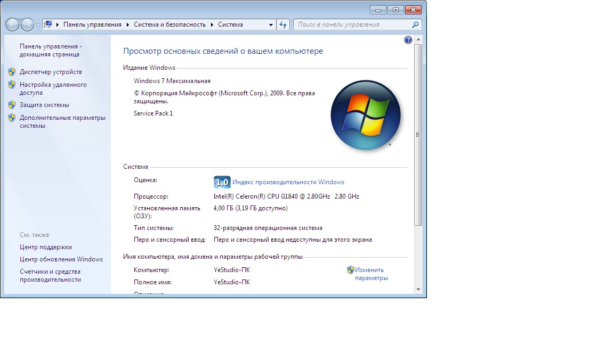Click shield icon beside Диспетчер устройств
The height and width of the screenshot is (345, 614).
(x=12, y=72)
